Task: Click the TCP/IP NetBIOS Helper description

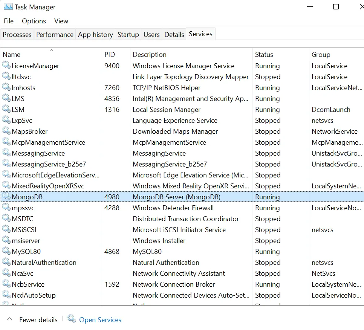Action: [x=167, y=88]
